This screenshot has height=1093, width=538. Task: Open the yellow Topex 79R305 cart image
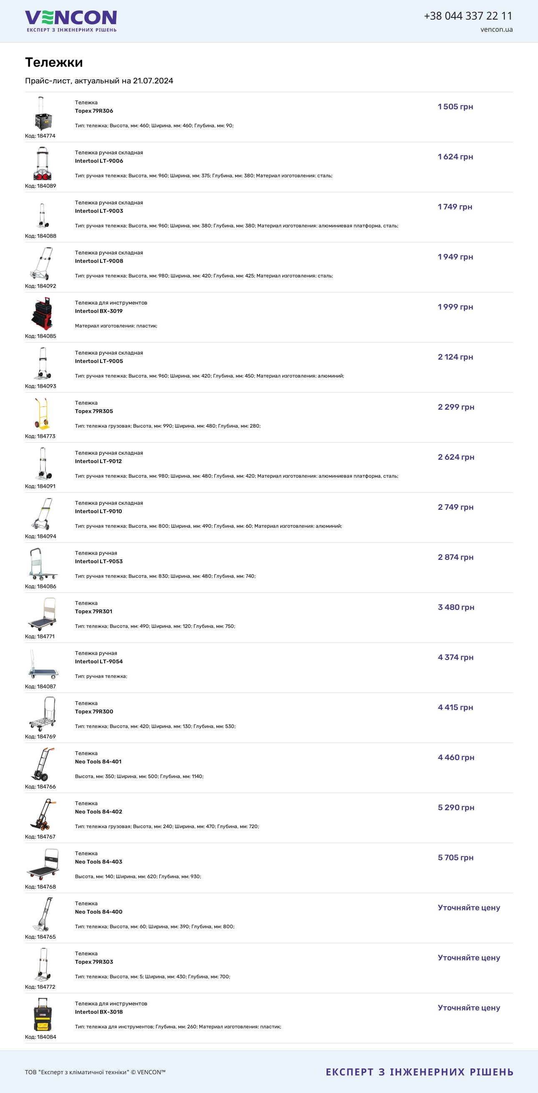click(x=43, y=414)
